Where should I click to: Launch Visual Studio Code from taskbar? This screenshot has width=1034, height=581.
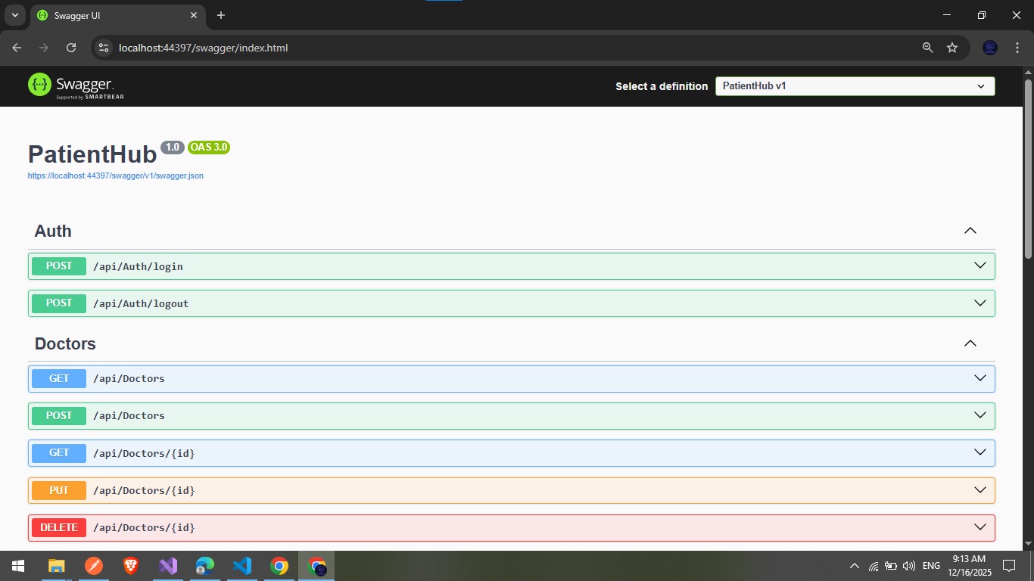point(242,566)
